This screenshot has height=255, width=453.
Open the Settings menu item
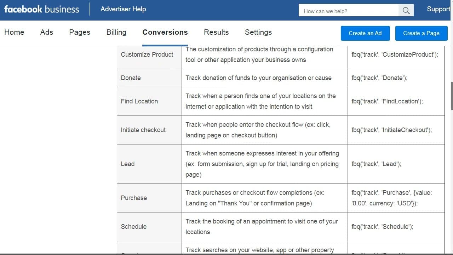(258, 32)
